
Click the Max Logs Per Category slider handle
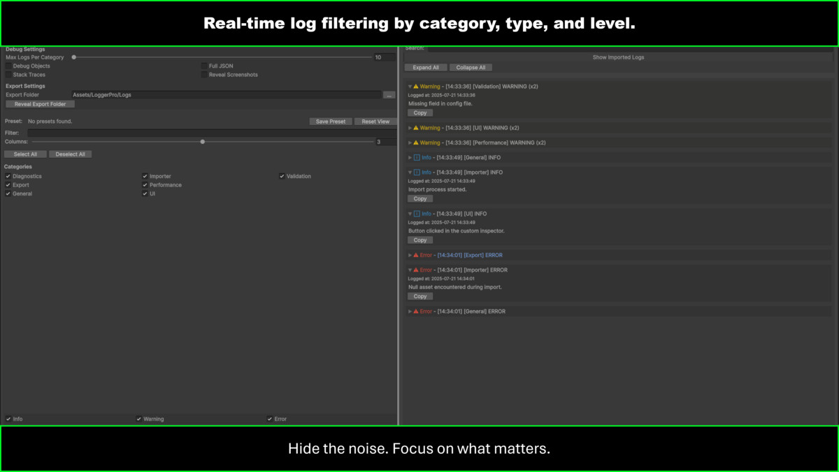74,57
